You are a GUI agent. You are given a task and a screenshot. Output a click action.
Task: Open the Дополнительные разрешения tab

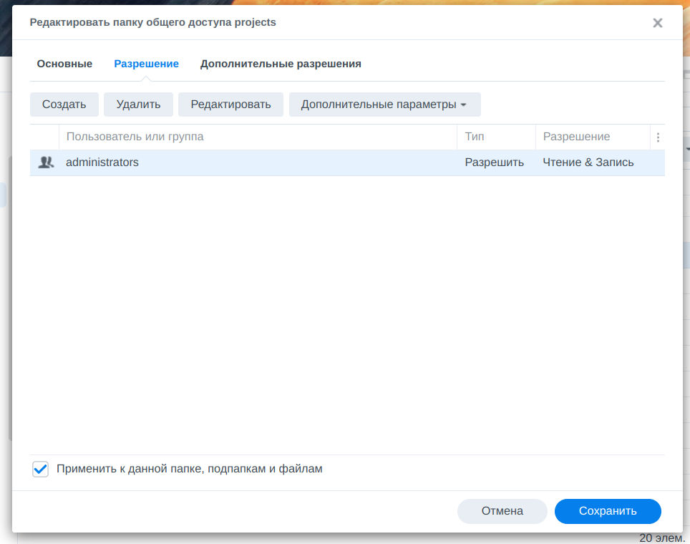point(281,64)
